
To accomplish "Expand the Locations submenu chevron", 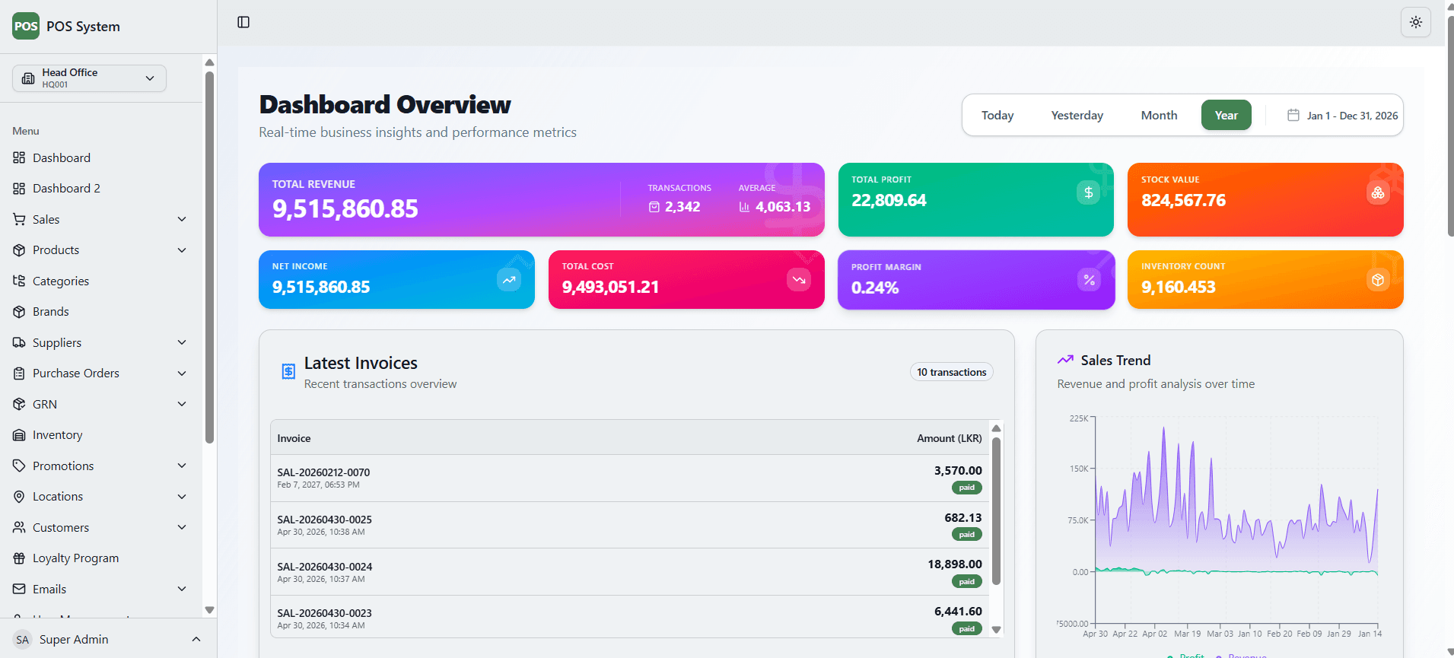I will (x=182, y=497).
